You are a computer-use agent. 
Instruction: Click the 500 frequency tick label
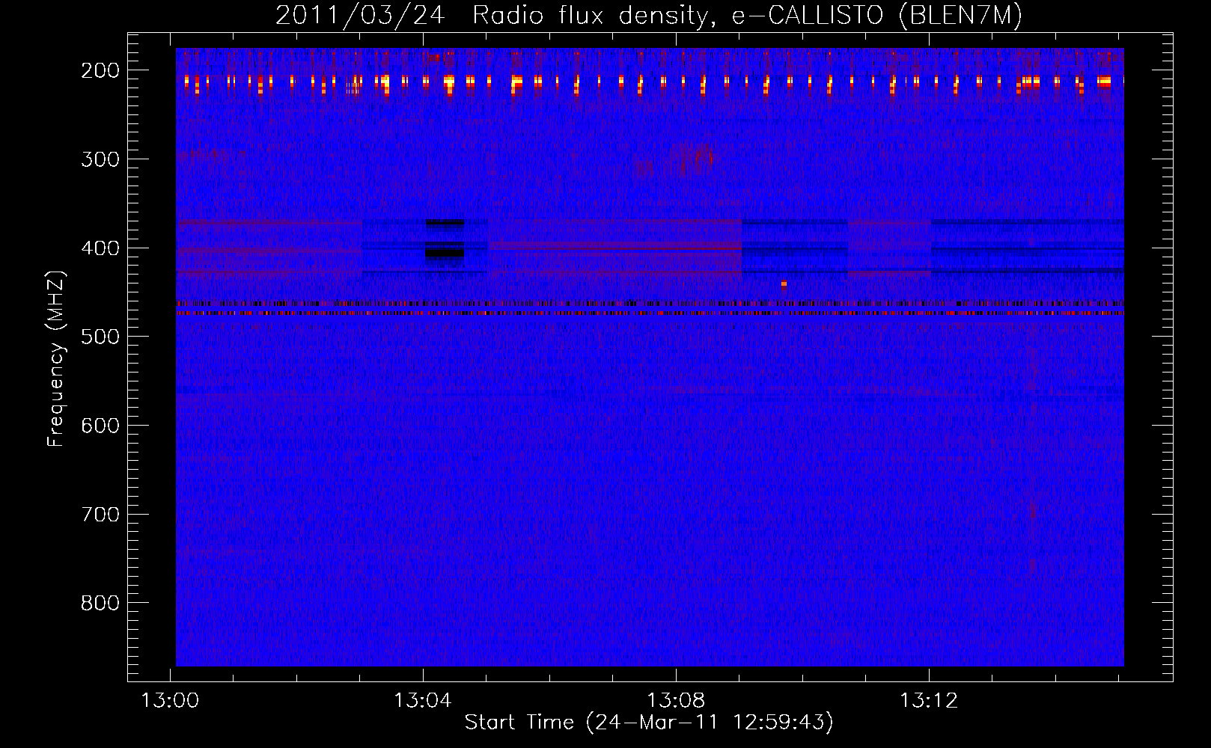point(100,337)
